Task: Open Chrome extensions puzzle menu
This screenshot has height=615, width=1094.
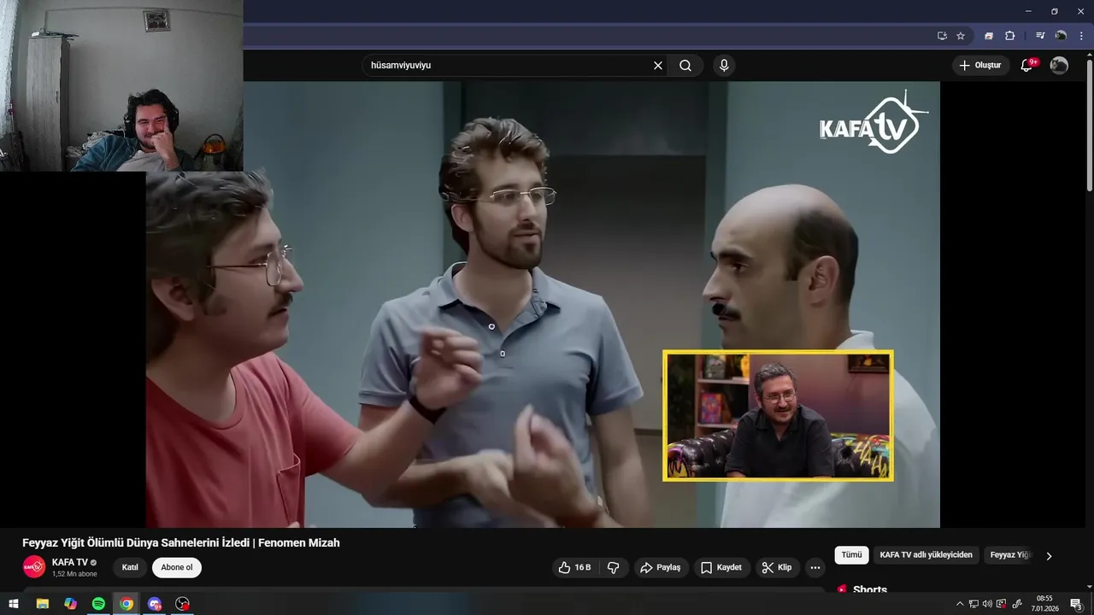Action: point(1009,36)
